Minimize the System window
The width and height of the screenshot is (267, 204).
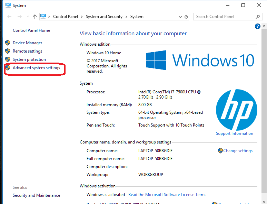click(x=228, y=5)
